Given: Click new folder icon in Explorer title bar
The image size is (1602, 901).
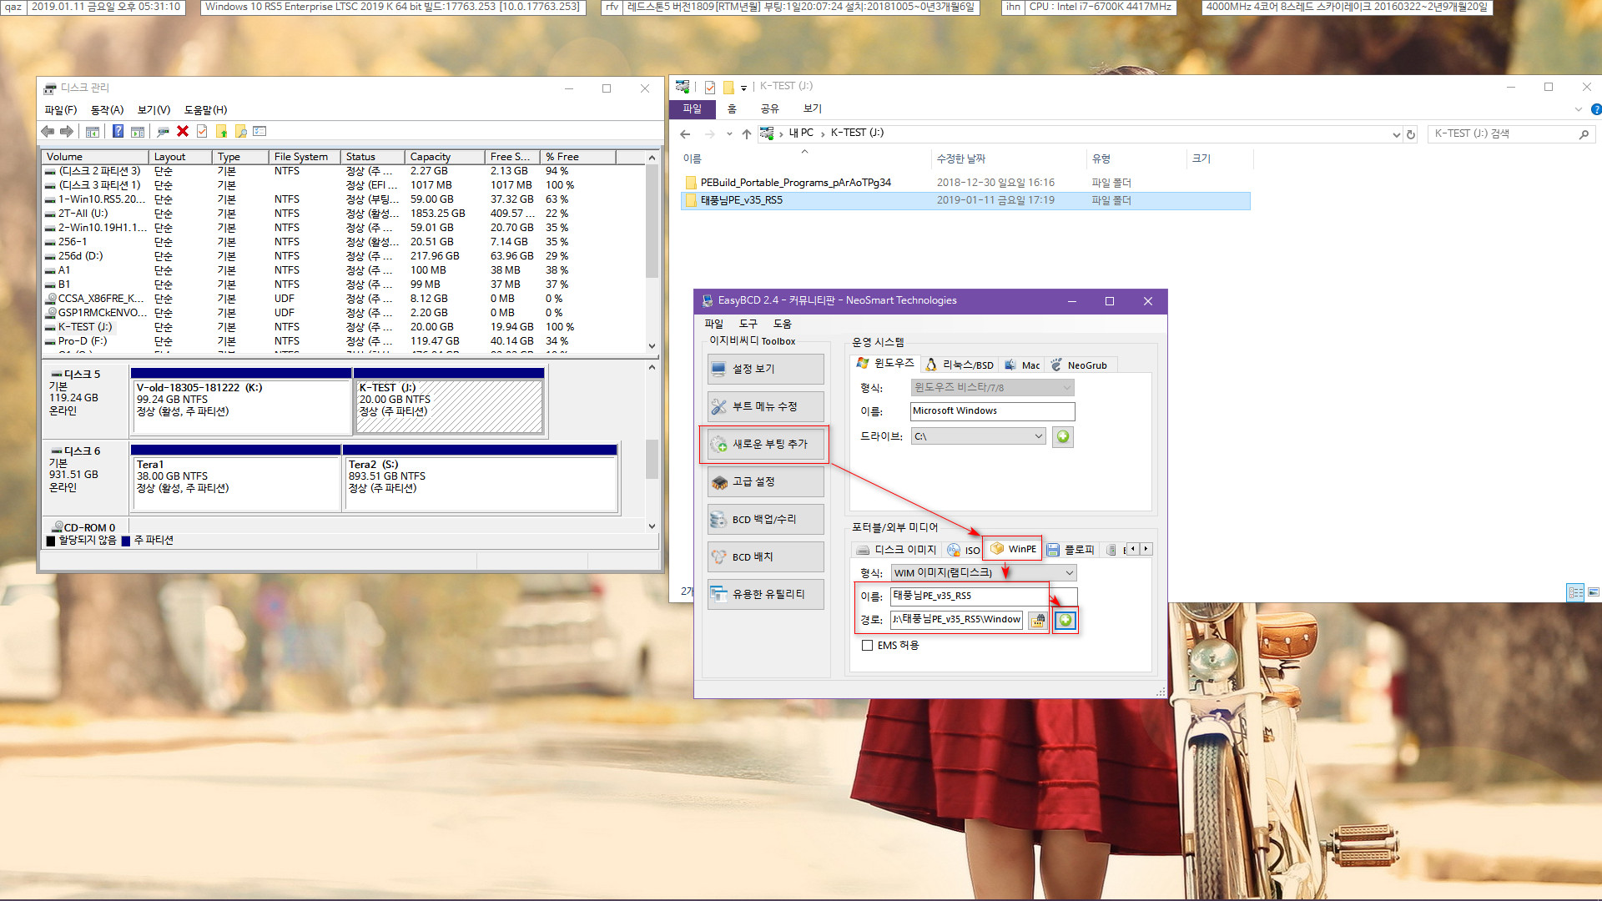Looking at the screenshot, I should (728, 87).
